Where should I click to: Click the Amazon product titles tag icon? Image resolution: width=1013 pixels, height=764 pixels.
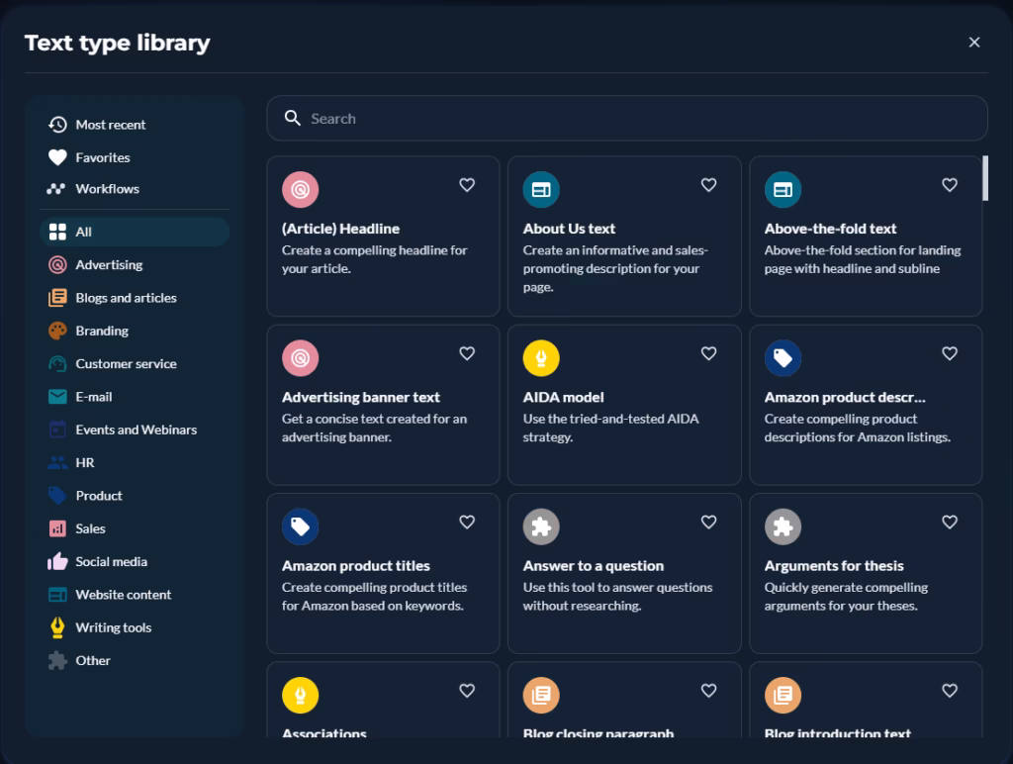pos(301,526)
